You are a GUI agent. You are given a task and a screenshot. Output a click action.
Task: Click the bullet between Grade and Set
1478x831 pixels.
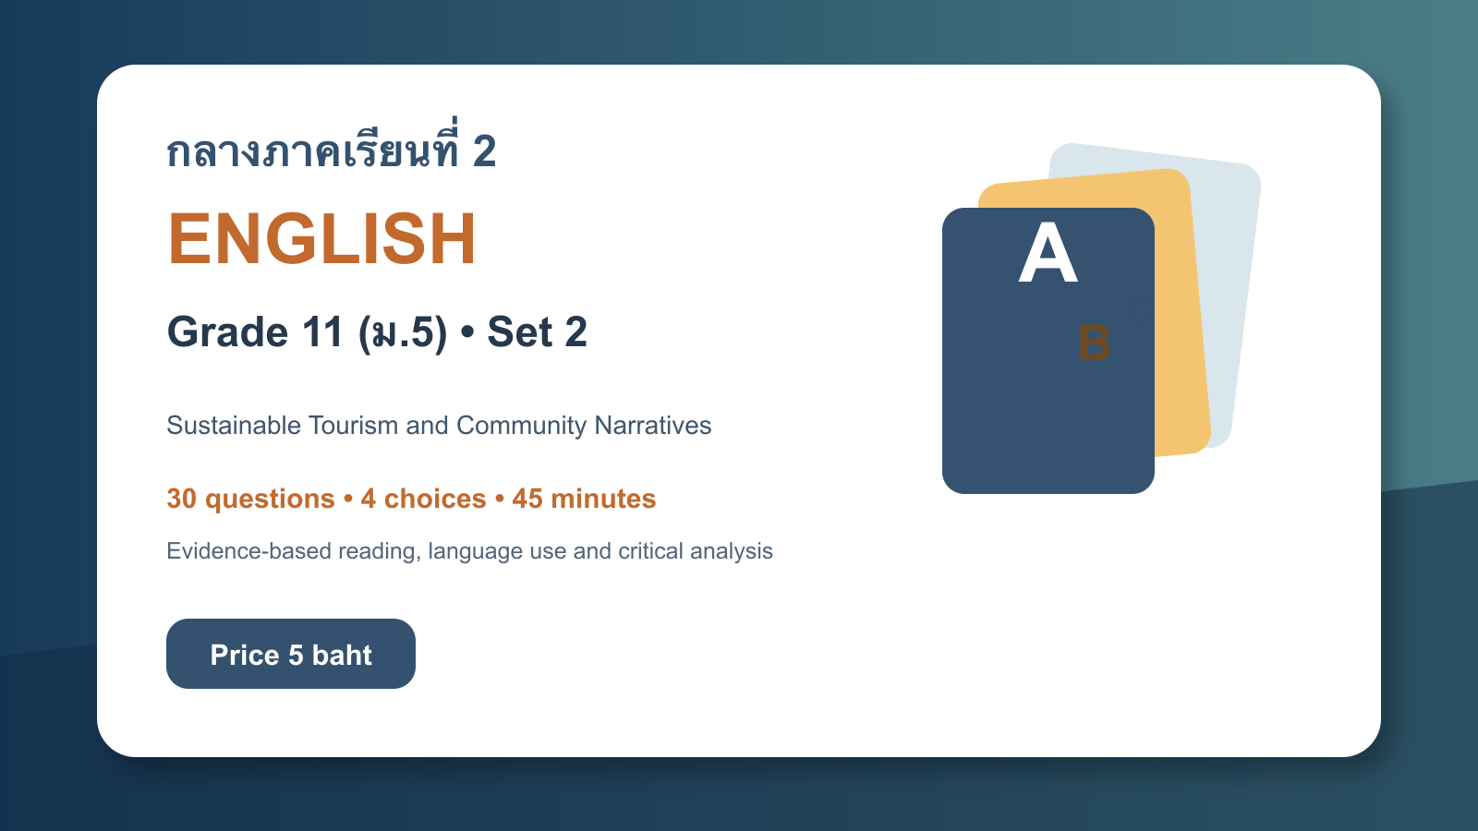[467, 333]
